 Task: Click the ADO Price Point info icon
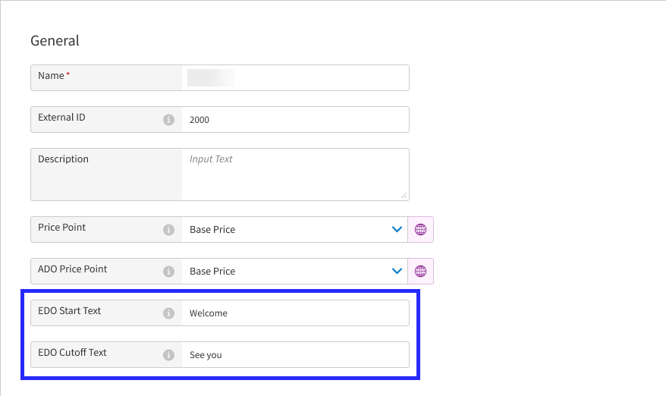click(x=169, y=272)
